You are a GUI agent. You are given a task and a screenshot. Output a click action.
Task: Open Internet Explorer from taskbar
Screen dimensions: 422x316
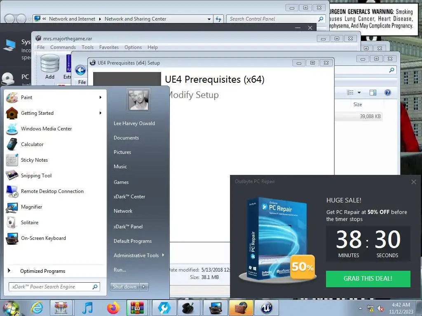coord(37,308)
